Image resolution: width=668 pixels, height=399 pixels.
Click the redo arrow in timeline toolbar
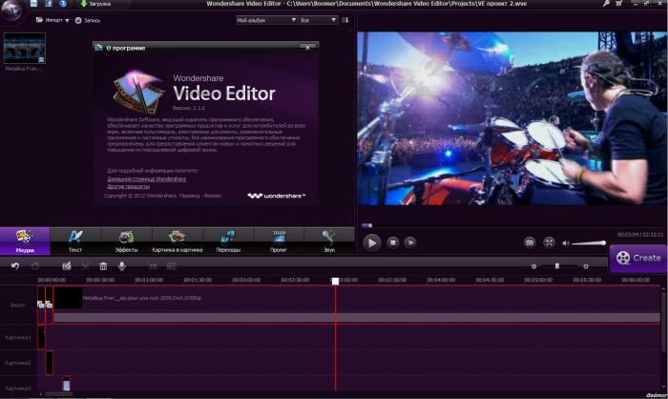pyautogui.click(x=35, y=266)
